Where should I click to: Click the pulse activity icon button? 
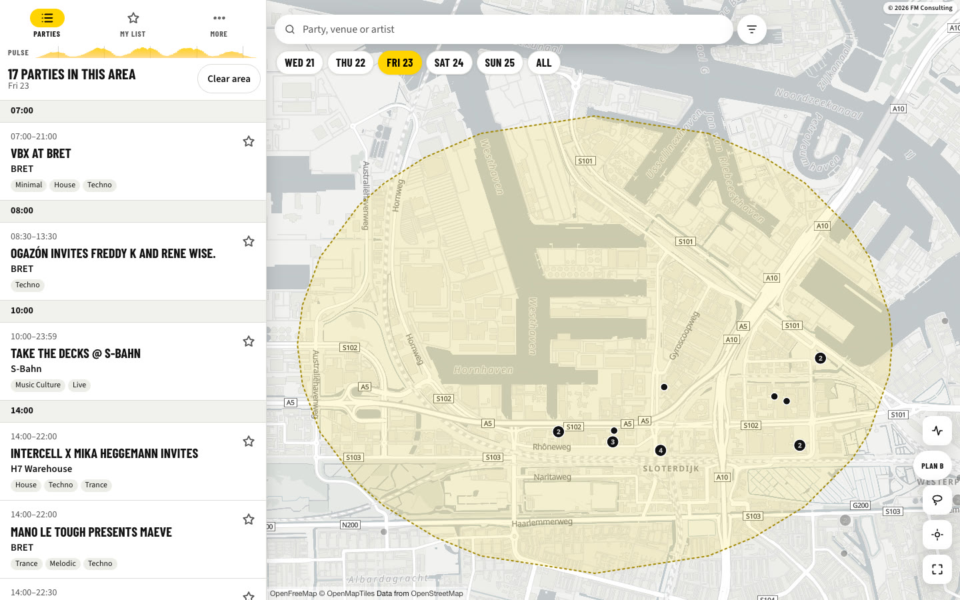(937, 431)
